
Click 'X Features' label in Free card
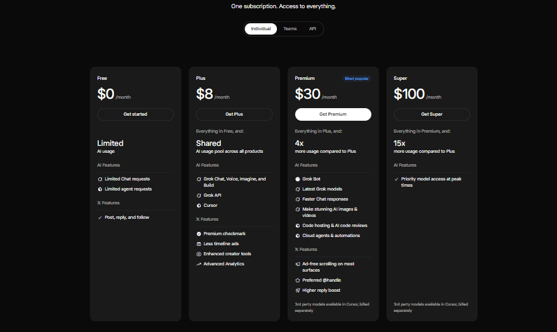[x=108, y=203]
